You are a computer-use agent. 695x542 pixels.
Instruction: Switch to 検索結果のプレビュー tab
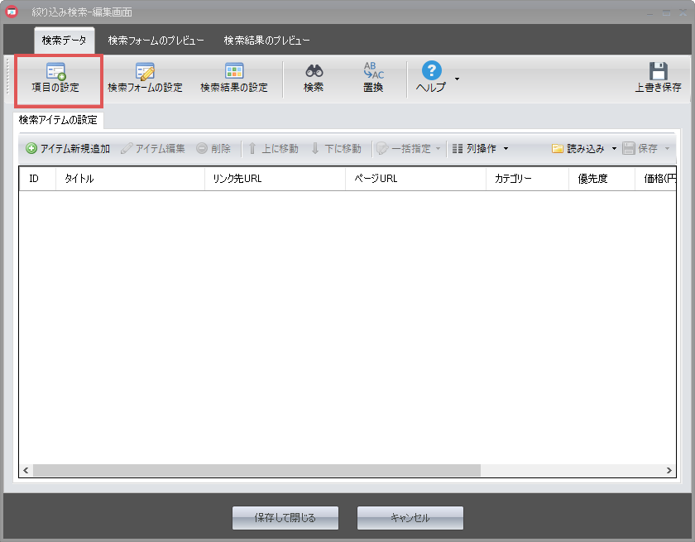click(266, 41)
